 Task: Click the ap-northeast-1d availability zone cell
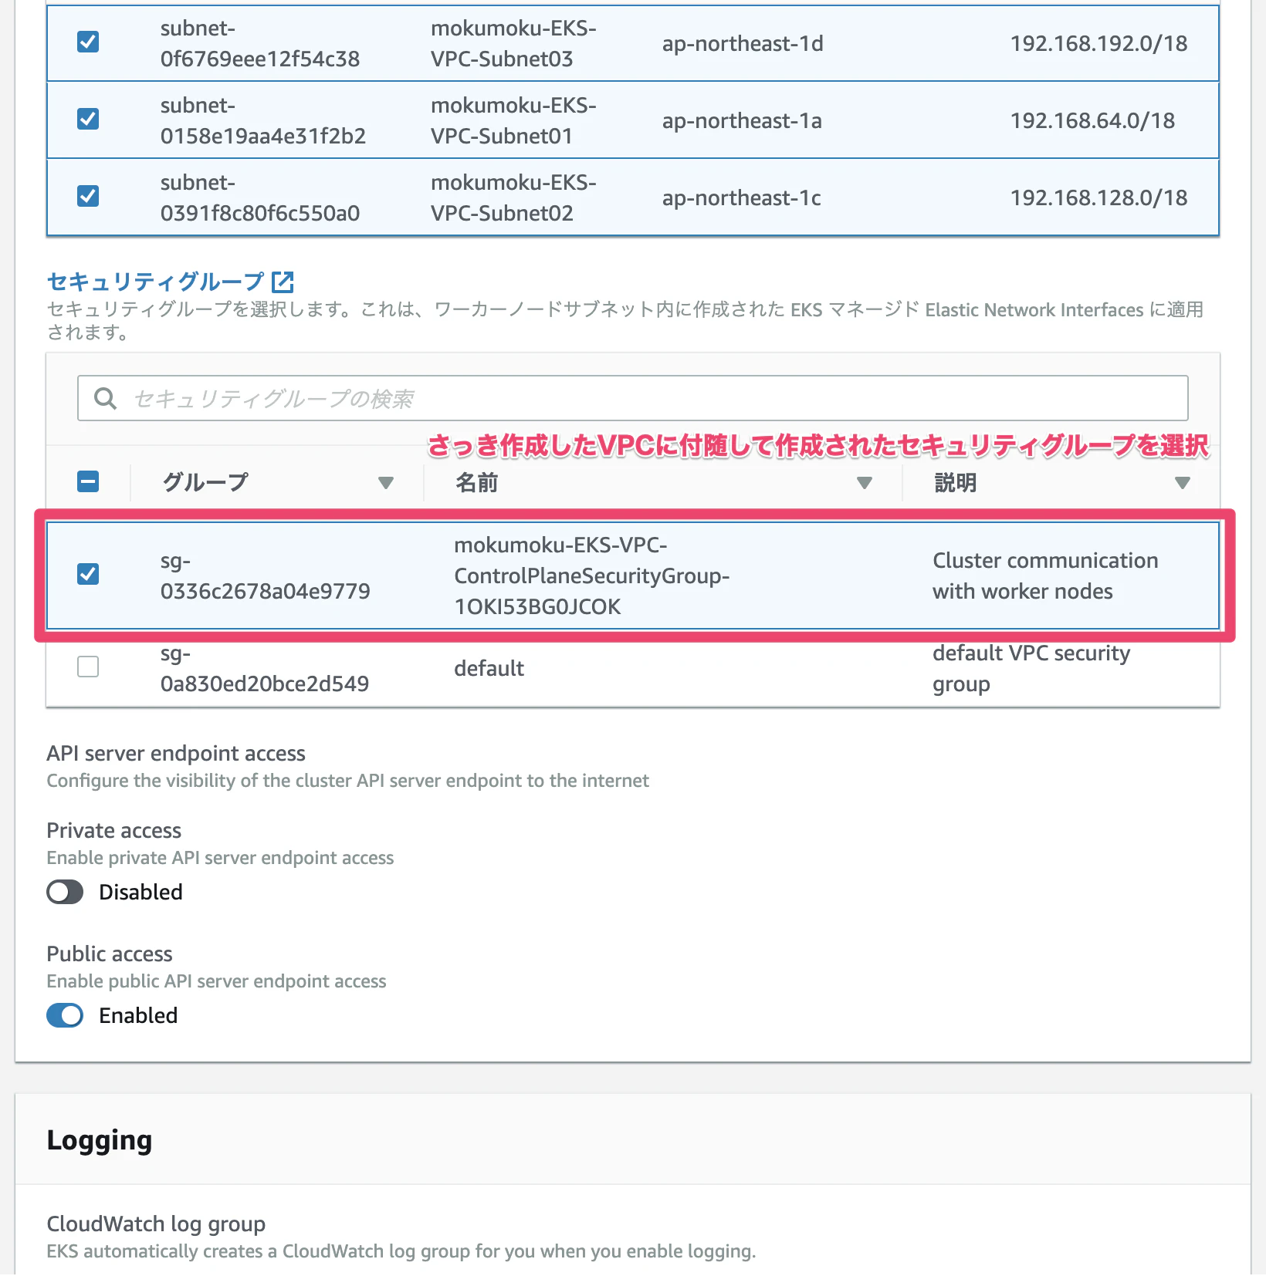click(x=743, y=43)
